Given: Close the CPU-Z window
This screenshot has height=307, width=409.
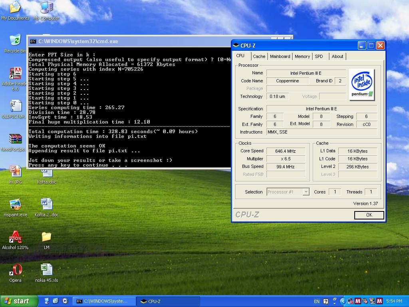Looking at the screenshot, I should pyautogui.click(x=381, y=46).
